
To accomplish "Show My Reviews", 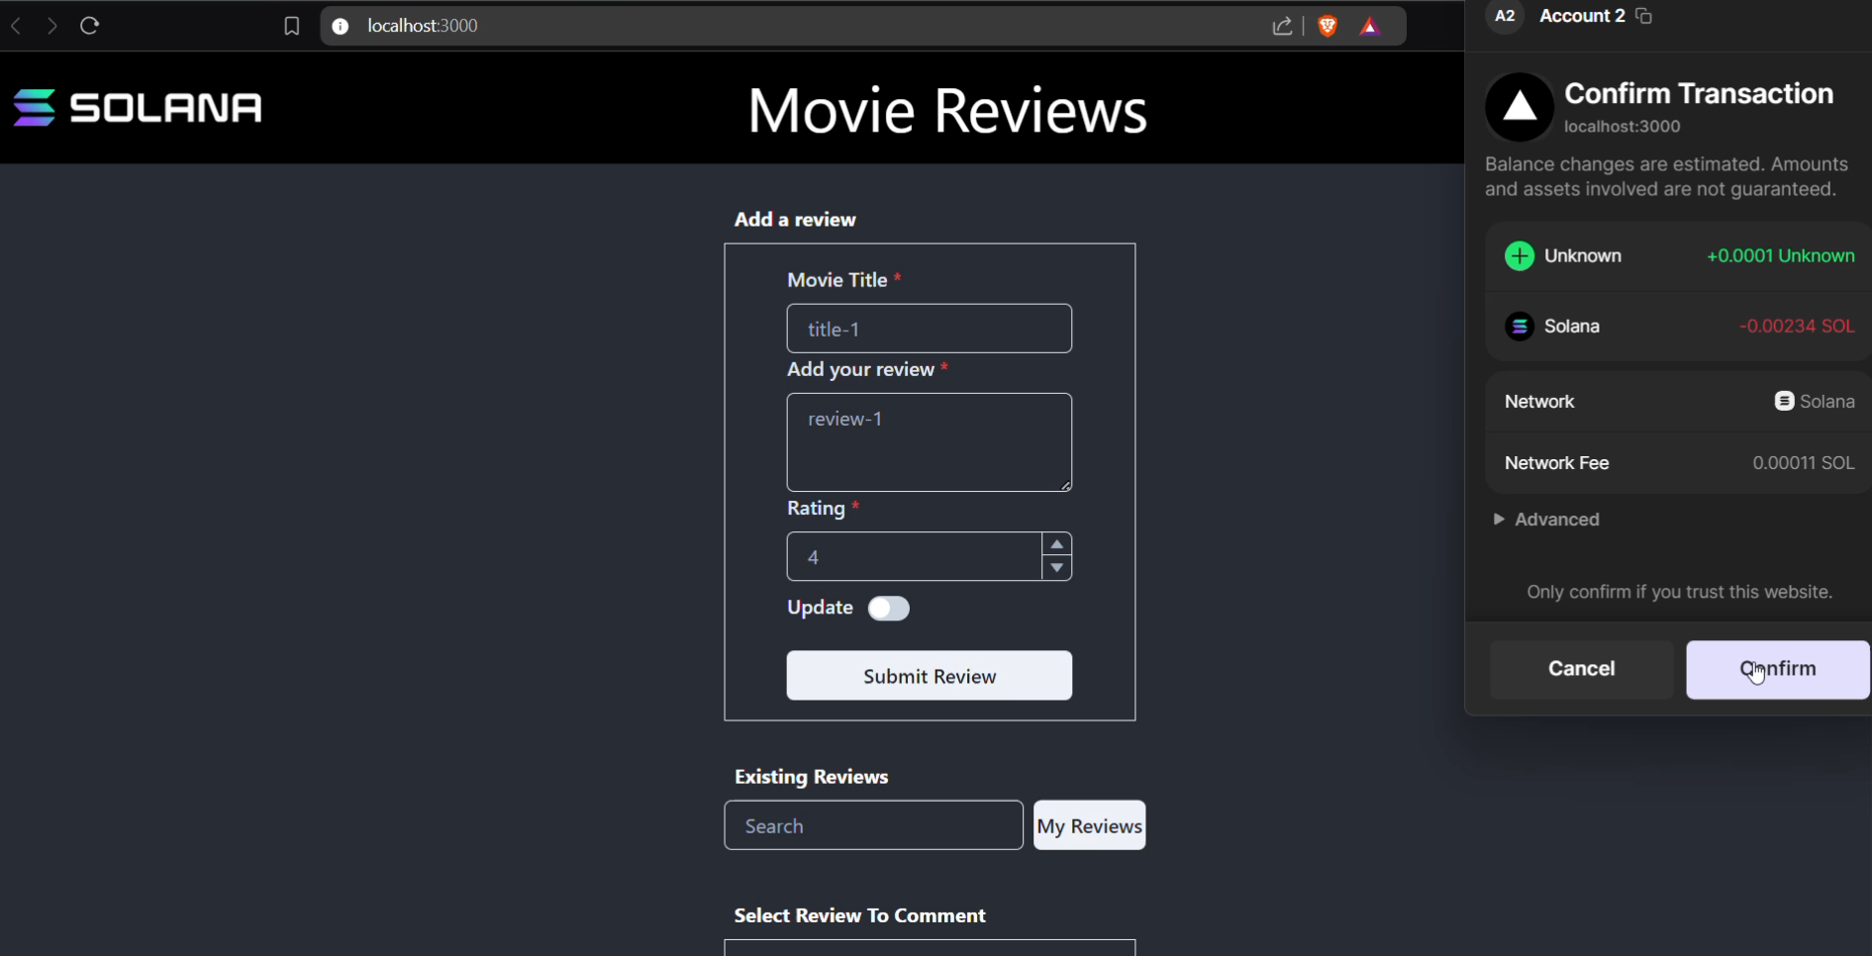I will 1089,825.
